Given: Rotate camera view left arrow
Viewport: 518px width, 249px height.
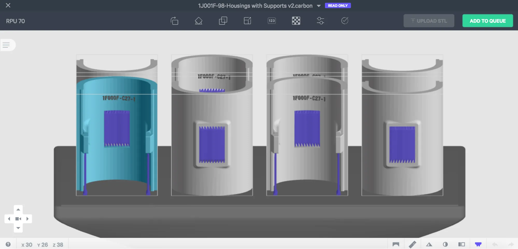Looking at the screenshot, I should click(9, 219).
